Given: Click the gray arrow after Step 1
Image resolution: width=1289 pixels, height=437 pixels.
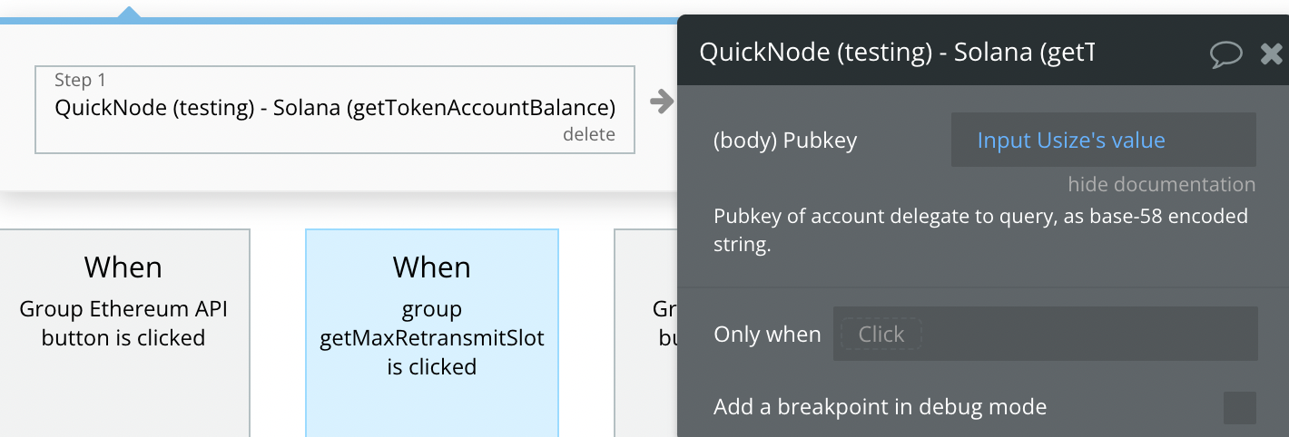Looking at the screenshot, I should coord(663,102).
